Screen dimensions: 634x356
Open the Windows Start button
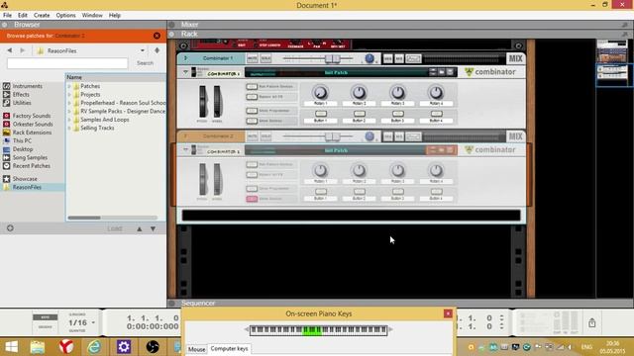[x=11, y=347]
